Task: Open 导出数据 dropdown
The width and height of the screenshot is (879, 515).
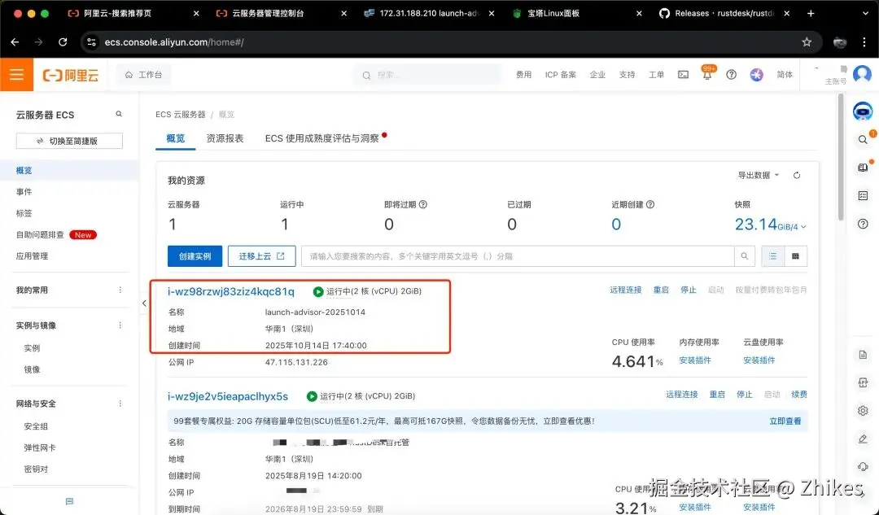Action: 759,176
